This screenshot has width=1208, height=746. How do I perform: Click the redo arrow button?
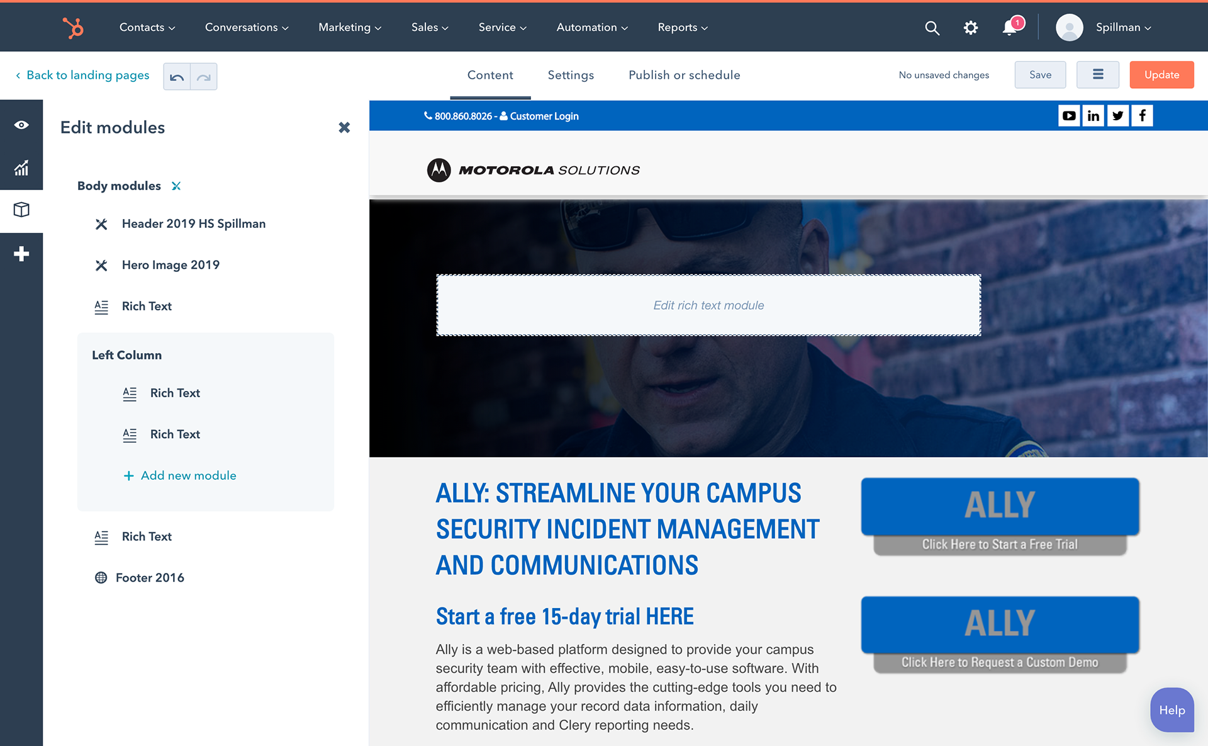click(x=204, y=77)
